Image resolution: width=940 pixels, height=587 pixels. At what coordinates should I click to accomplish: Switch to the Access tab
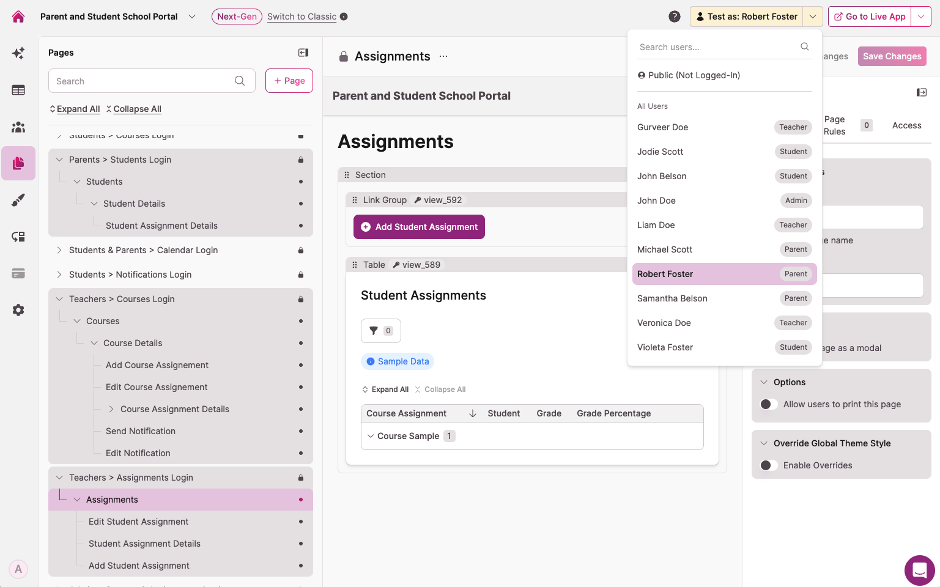[906, 125]
